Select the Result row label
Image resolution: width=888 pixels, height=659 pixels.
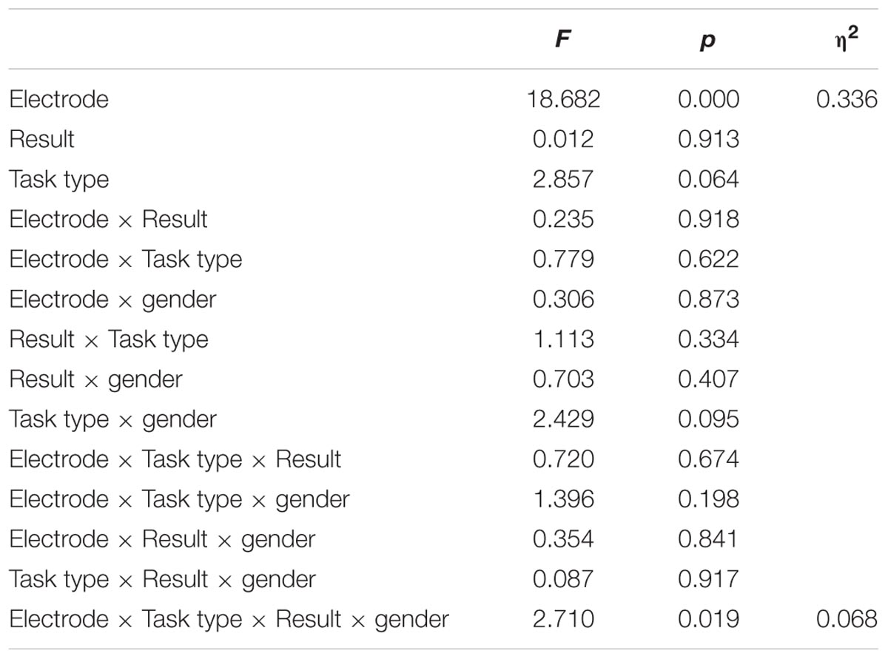pyautogui.click(x=42, y=139)
